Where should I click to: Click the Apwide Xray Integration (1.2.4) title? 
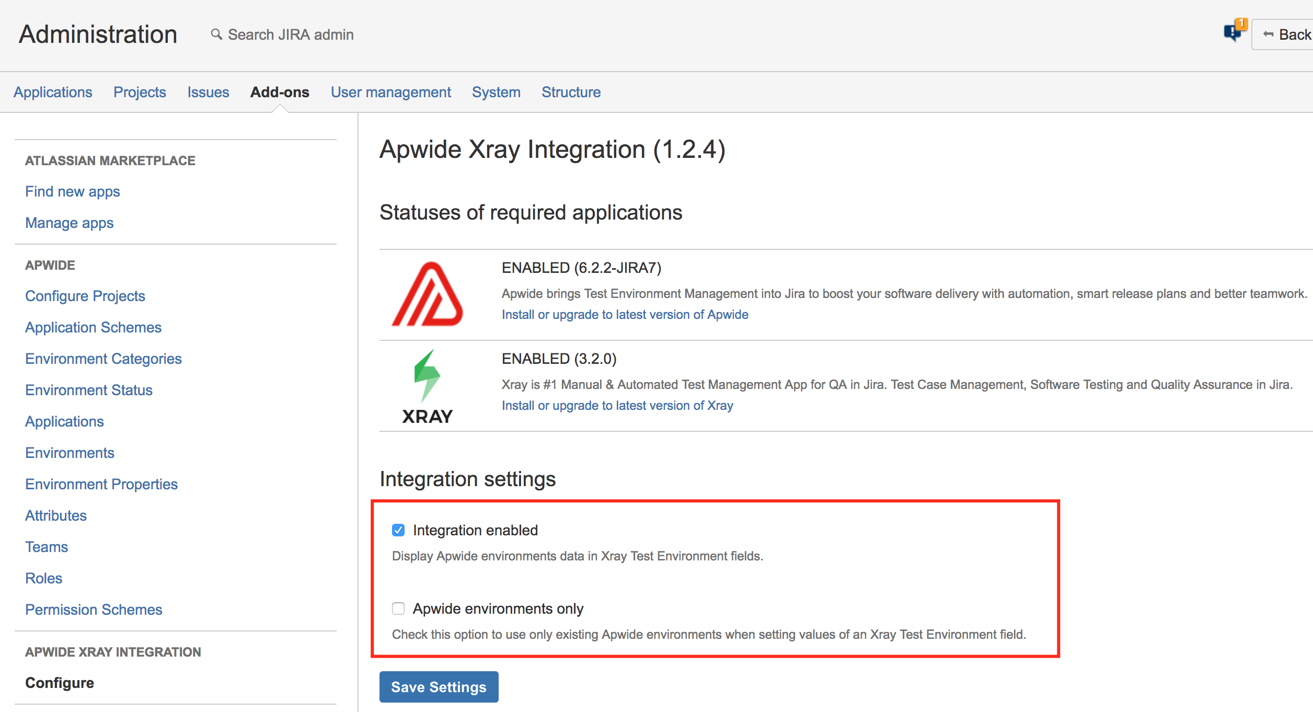tap(552, 150)
